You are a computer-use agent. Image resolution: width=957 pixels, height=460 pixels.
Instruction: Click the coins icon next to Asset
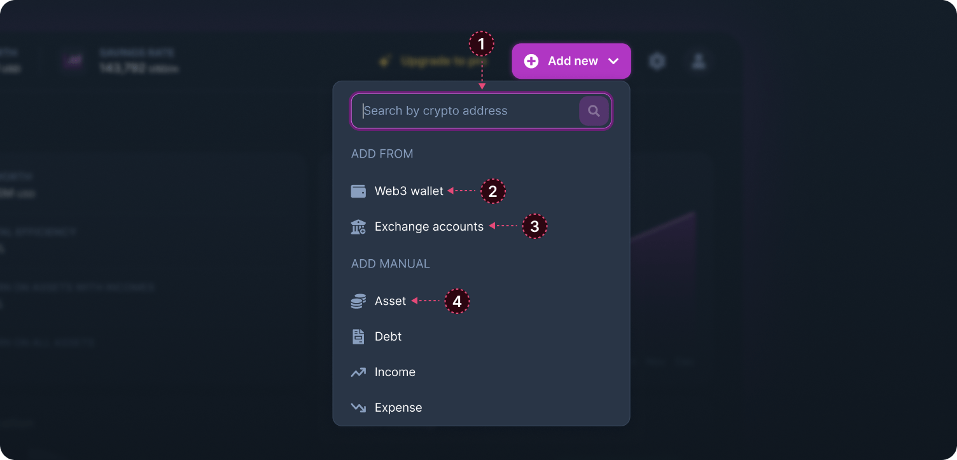(x=358, y=301)
